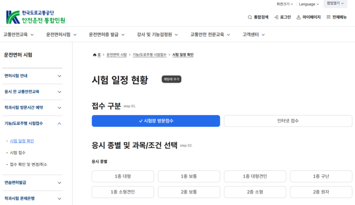Screen dimensions: 355x205
Task: Select 1종 구난 license type
Action: click(x=321, y=176)
